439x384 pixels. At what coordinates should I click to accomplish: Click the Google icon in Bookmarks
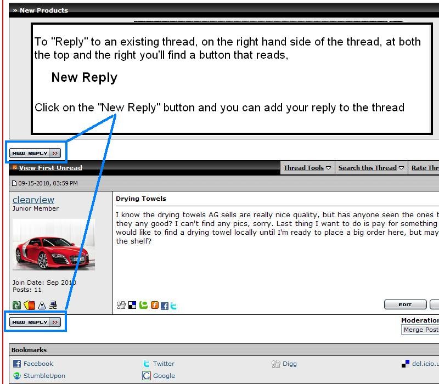point(146,376)
